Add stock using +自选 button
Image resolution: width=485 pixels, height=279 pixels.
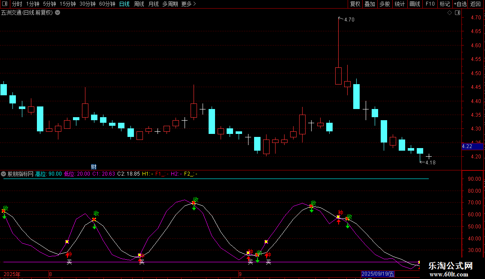click(460, 4)
